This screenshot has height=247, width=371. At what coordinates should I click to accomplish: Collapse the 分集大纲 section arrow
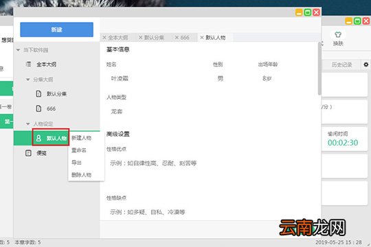click(x=27, y=80)
